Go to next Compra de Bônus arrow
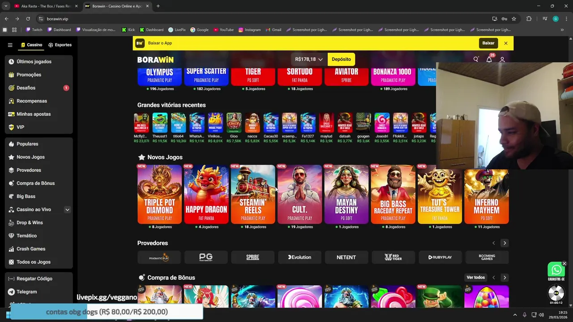573x322 pixels. (x=505, y=278)
